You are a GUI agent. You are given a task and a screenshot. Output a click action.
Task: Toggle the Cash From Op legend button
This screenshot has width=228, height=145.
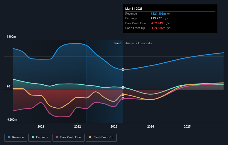click(101, 138)
